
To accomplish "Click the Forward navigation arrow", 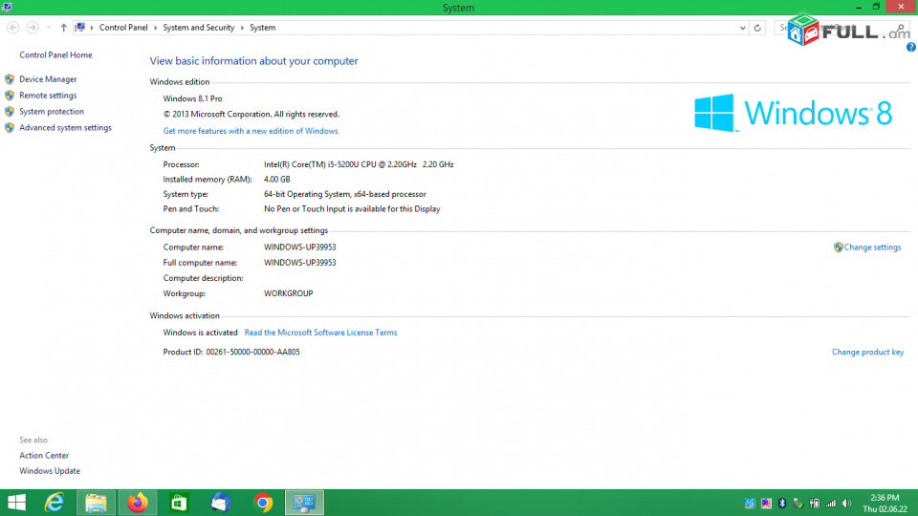I will pyautogui.click(x=33, y=28).
